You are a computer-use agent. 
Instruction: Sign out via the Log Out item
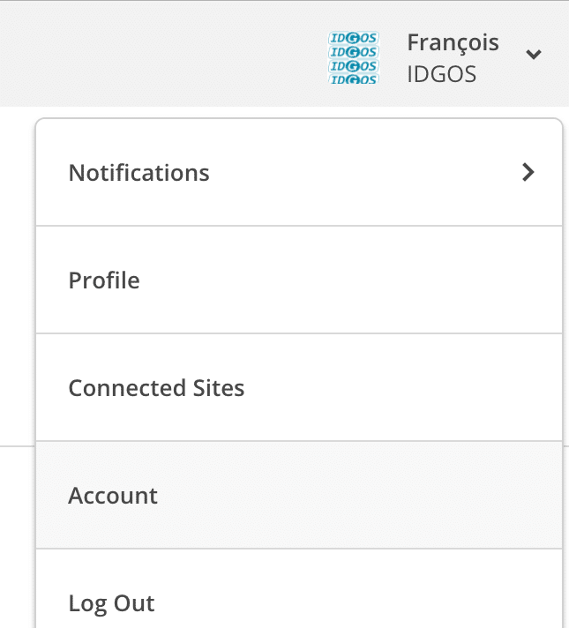pyautogui.click(x=299, y=589)
